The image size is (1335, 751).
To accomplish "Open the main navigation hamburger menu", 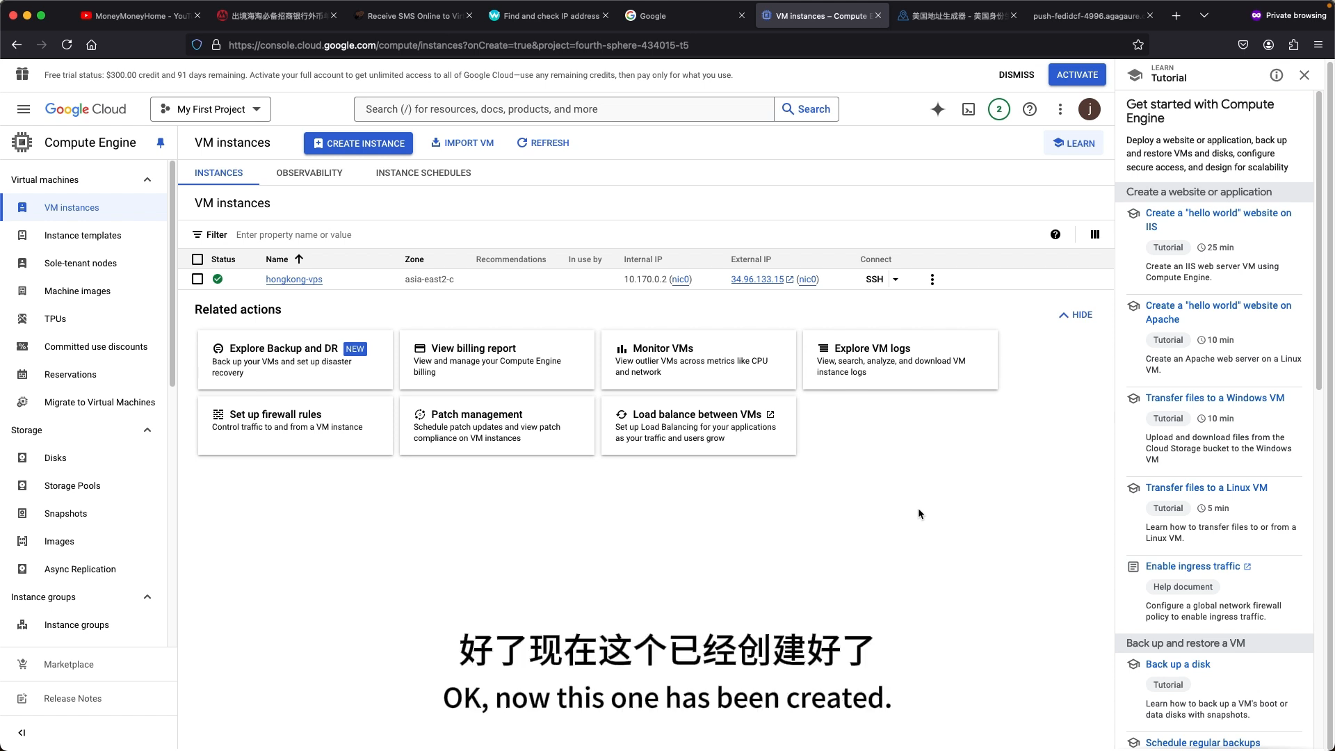I will (x=24, y=109).
